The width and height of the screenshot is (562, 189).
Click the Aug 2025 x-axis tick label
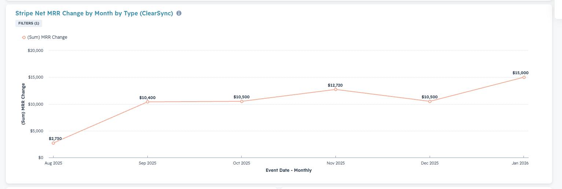click(x=53, y=163)
